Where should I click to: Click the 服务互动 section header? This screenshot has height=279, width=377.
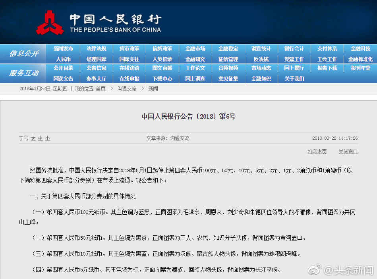[24, 73]
